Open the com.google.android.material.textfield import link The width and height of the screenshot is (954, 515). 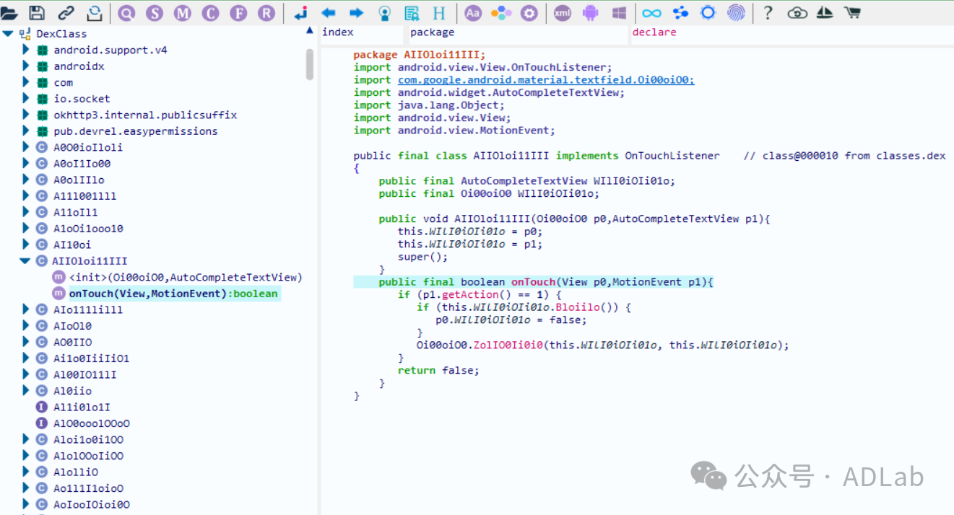coord(545,80)
